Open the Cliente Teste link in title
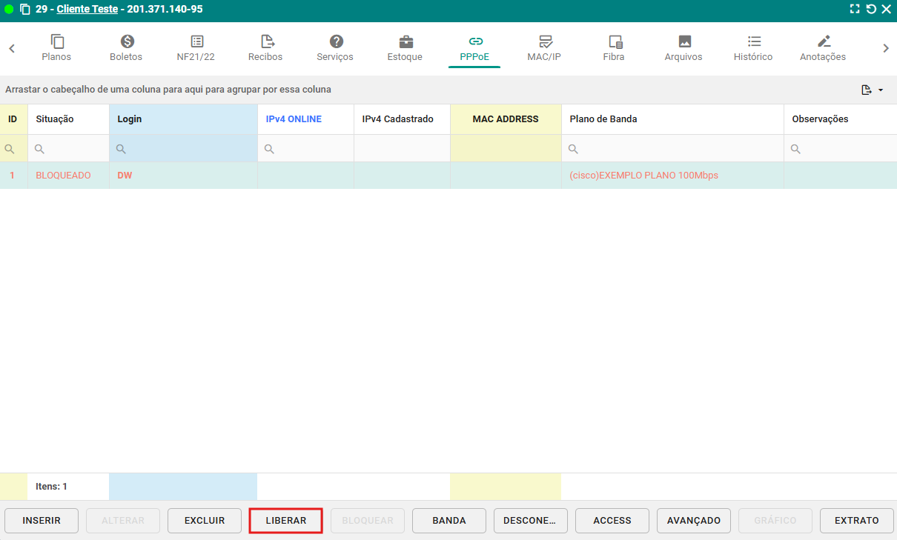The width and height of the screenshot is (897, 540). [x=87, y=10]
